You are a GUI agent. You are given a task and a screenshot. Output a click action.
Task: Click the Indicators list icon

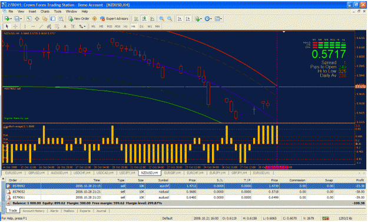click(197, 18)
